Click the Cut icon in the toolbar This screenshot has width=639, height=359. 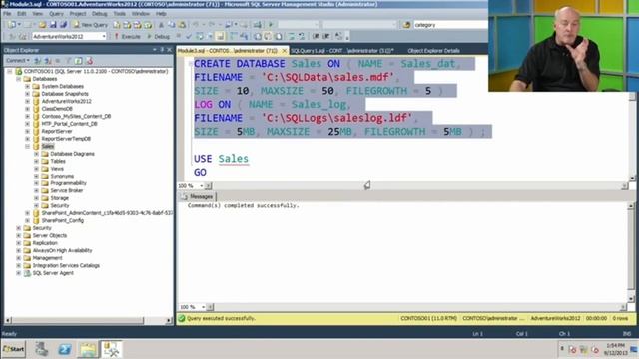(x=161, y=25)
